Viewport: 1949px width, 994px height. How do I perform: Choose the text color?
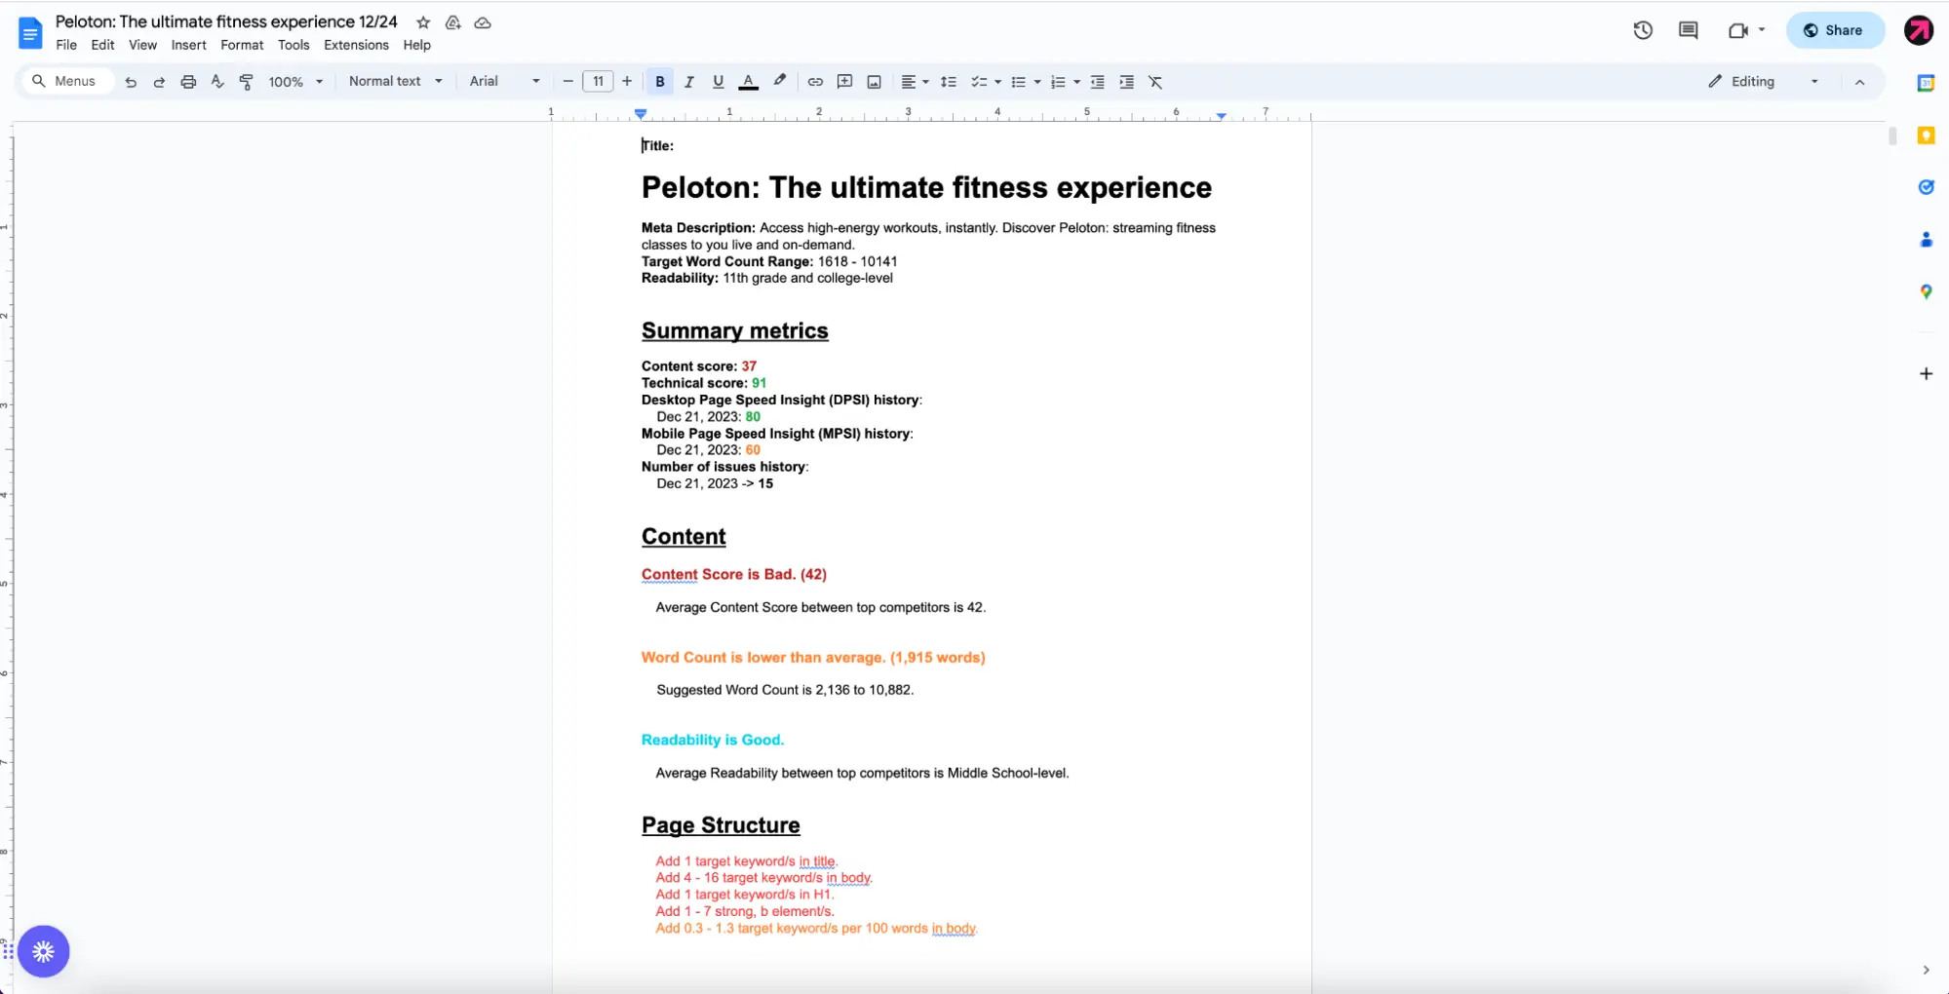tap(748, 82)
